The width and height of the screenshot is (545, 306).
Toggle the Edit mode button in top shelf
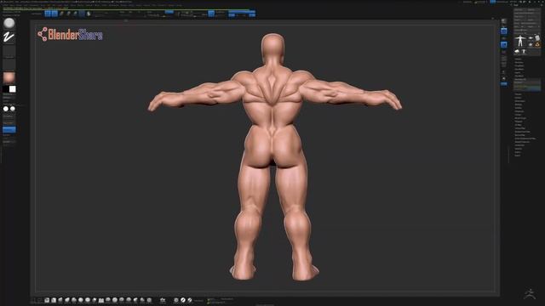(x=48, y=14)
